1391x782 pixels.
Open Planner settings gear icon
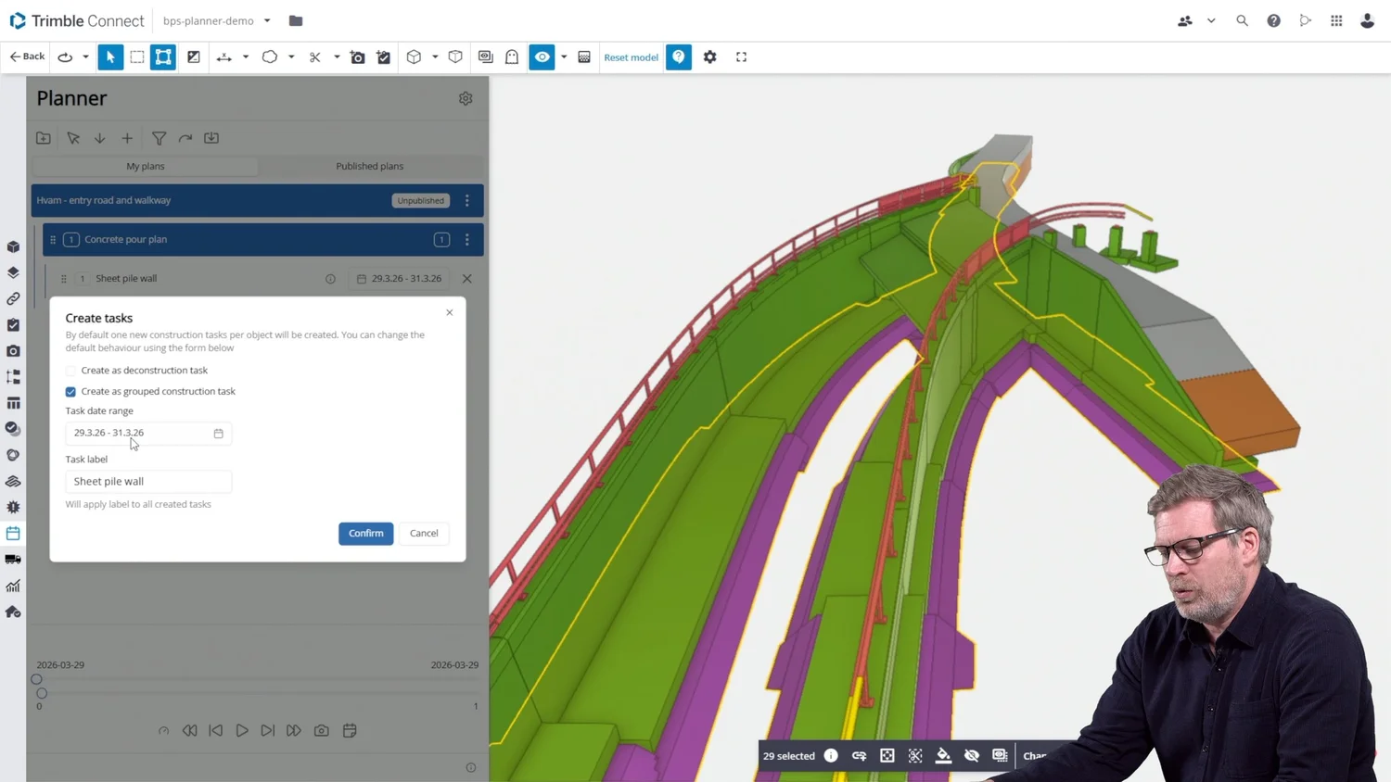(x=466, y=98)
